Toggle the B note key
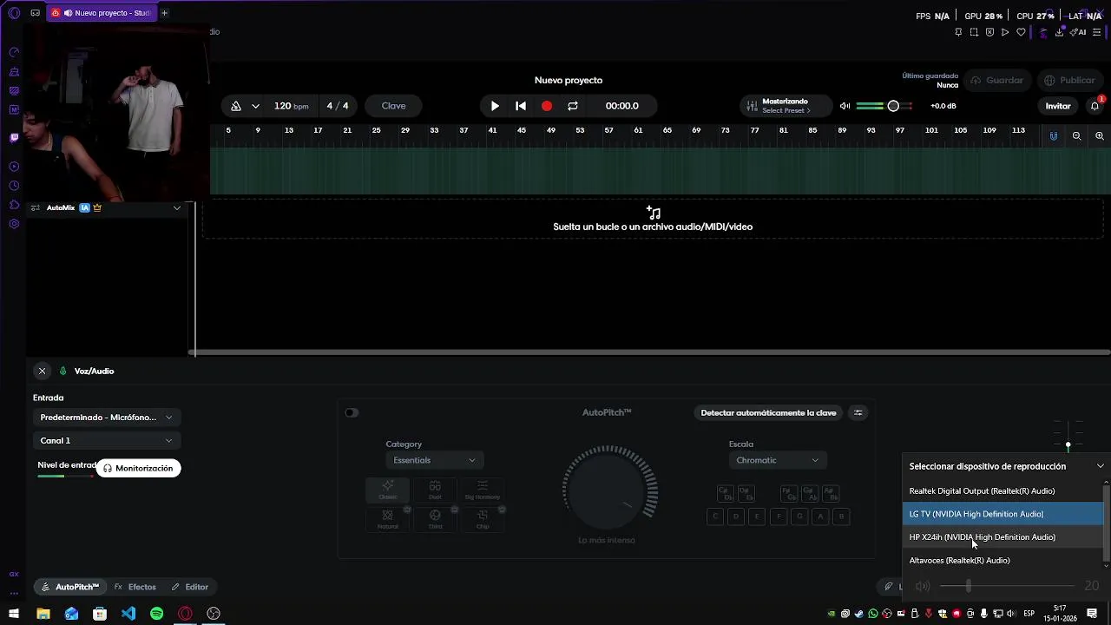 pos(841,516)
